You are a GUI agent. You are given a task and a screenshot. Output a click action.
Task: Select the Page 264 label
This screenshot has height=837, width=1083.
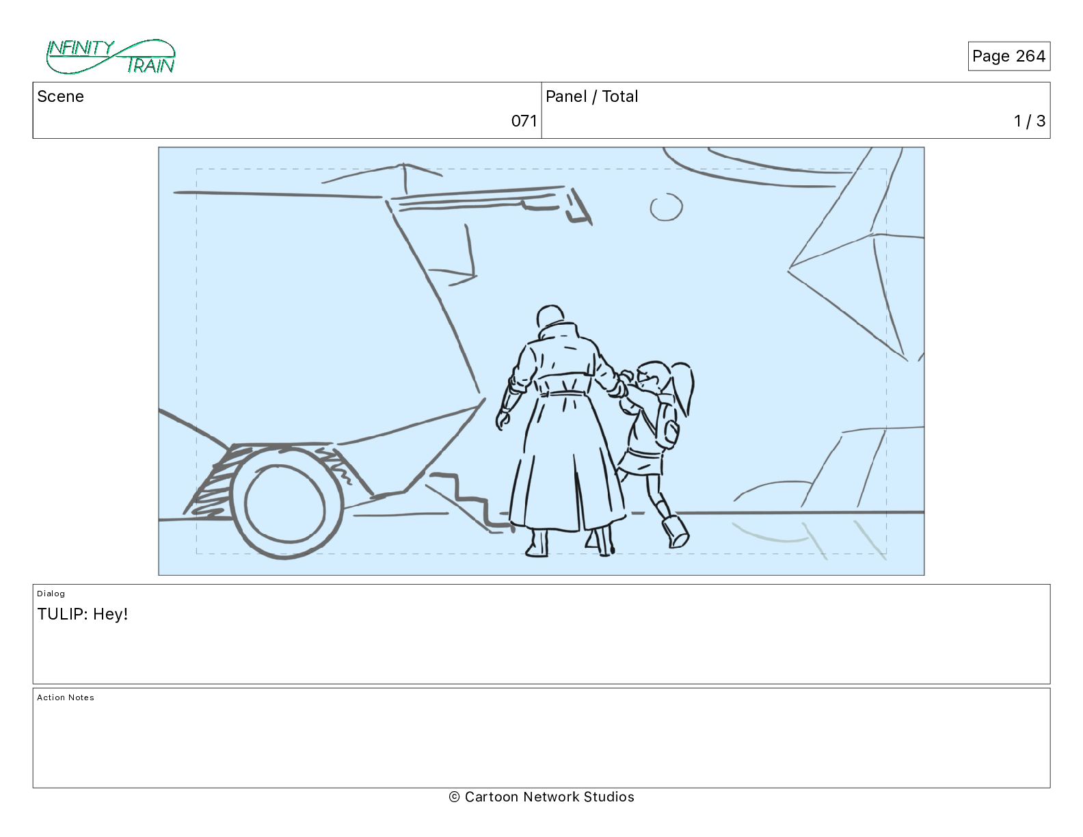tap(1008, 56)
